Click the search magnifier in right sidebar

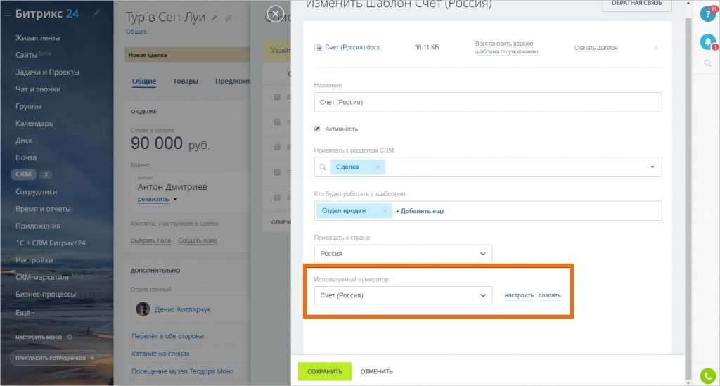[x=707, y=64]
